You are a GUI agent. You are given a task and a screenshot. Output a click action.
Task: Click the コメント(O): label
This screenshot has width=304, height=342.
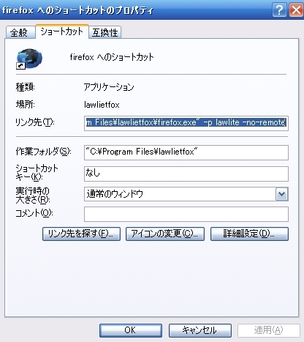coord(34,213)
